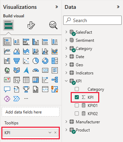Open the Analytics magnifier tab
Screen dimensions: 123x142
[x=53, y=25]
